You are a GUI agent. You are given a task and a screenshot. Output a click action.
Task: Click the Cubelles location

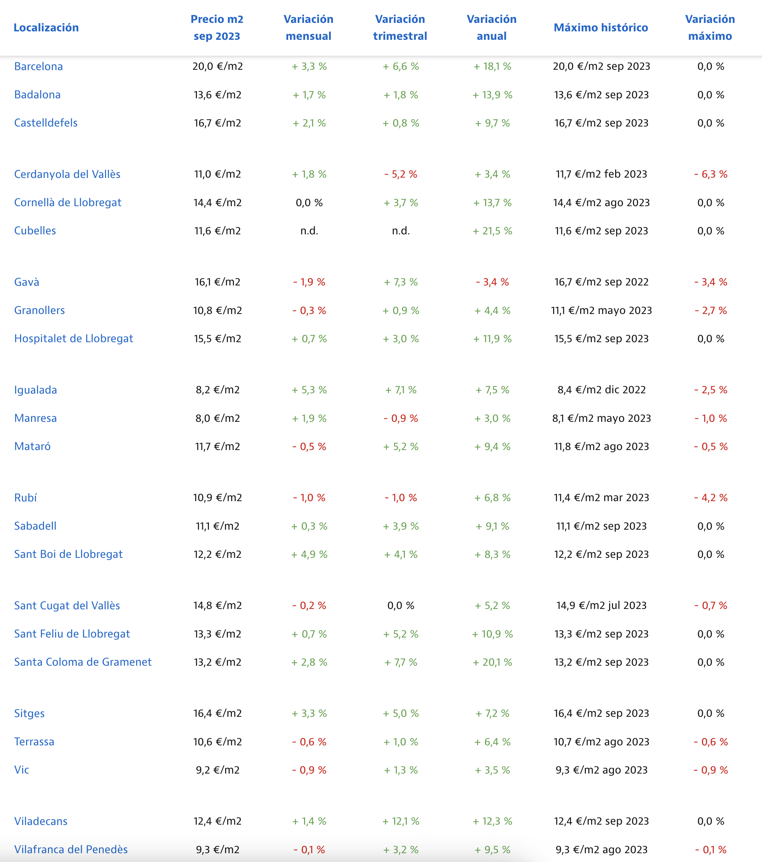(35, 231)
